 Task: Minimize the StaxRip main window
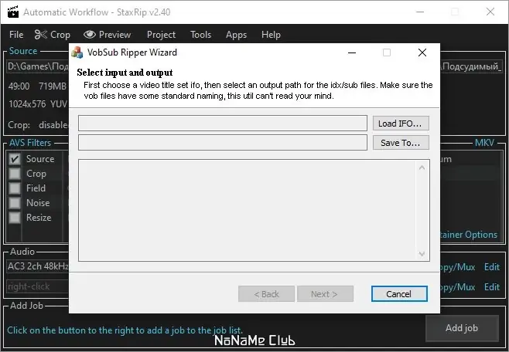pos(420,12)
